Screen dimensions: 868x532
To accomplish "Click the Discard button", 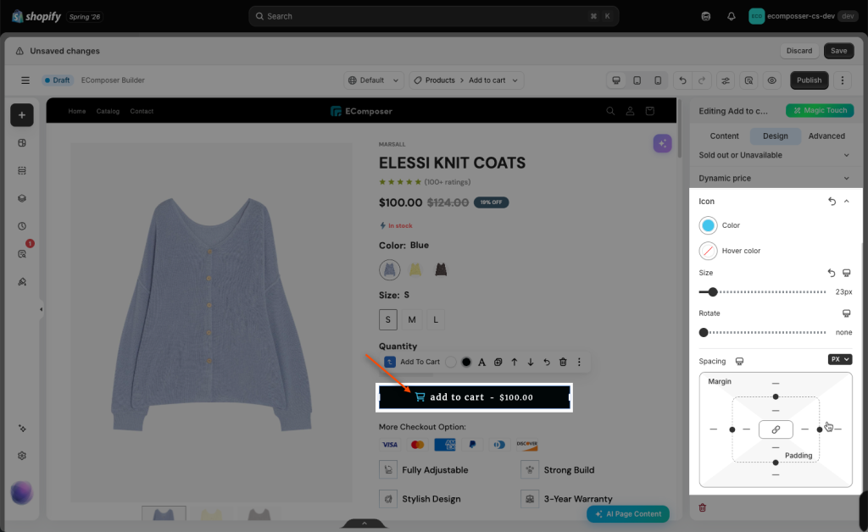I will pos(799,51).
